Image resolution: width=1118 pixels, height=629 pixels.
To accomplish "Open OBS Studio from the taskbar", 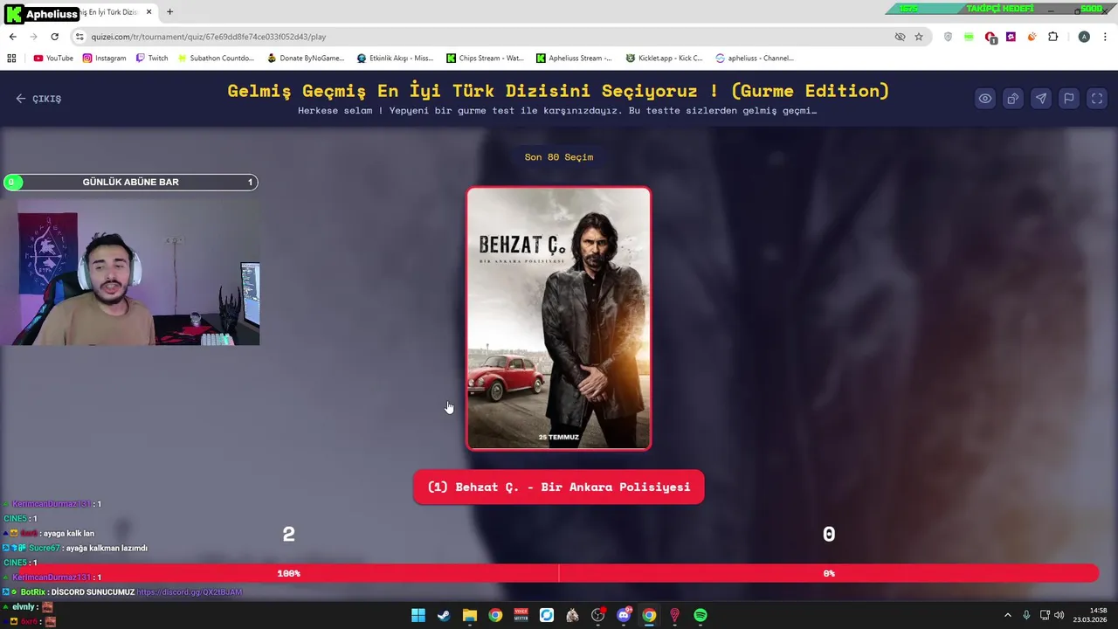I will 597,615.
